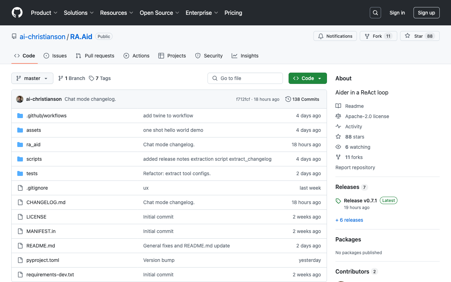
Task: Open the master branch dropdown
Action: coord(32,78)
